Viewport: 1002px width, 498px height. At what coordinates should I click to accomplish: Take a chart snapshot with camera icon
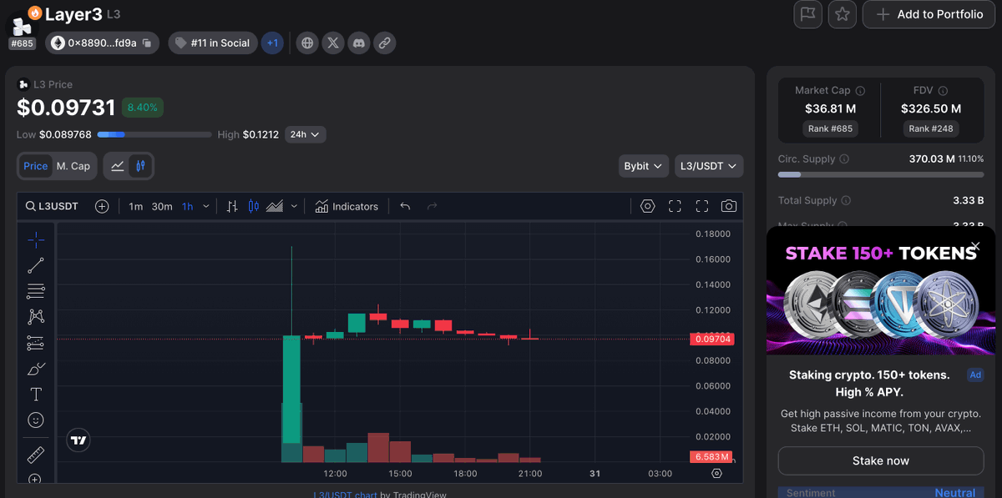click(729, 206)
